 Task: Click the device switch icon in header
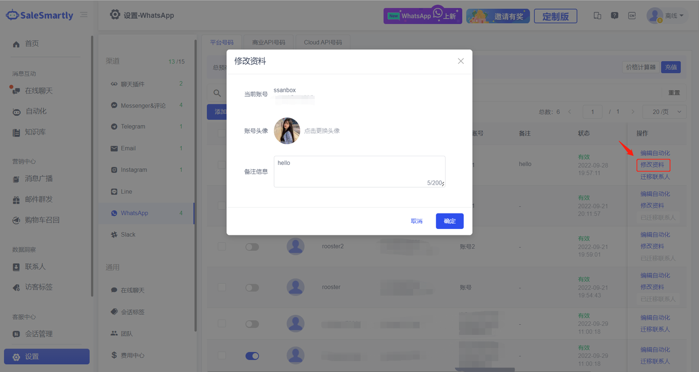click(597, 16)
